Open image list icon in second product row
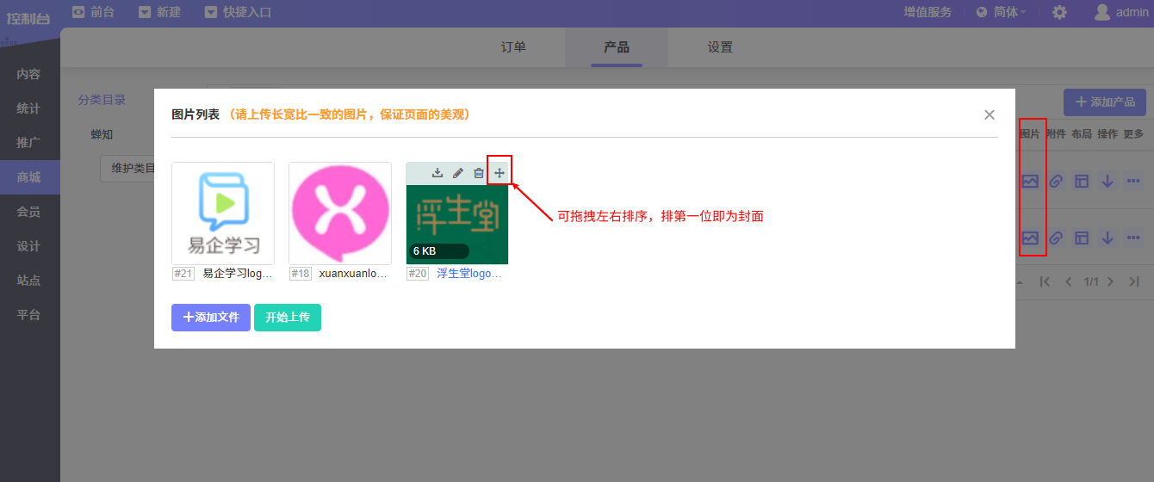1154x482 pixels. pos(1030,238)
